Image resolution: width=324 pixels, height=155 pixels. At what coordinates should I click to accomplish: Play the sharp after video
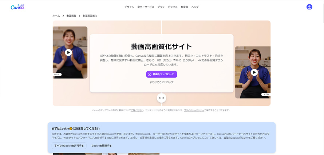(254, 72)
